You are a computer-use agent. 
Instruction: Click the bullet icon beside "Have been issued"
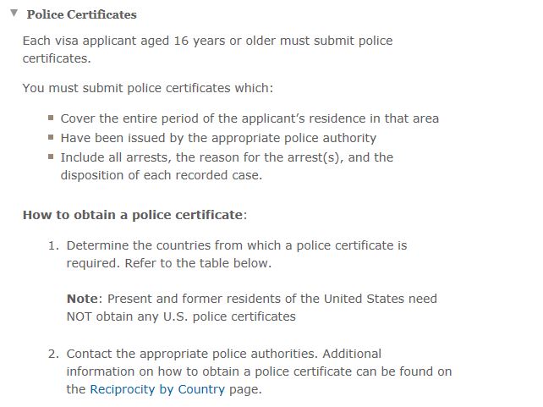(x=52, y=138)
